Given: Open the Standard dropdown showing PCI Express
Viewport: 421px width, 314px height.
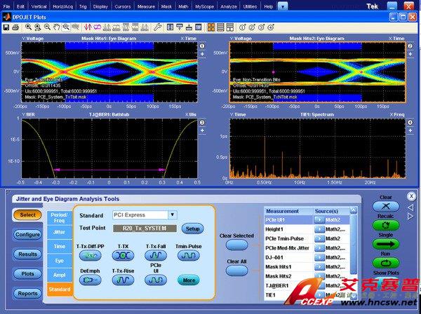Looking at the screenshot, I should tap(173, 214).
